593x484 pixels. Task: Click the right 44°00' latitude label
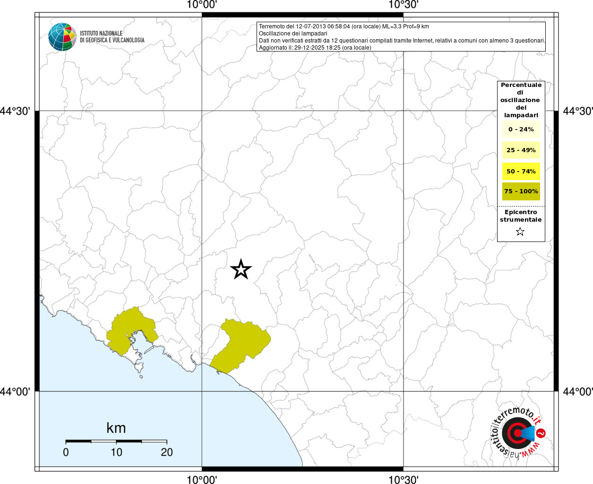[x=577, y=391]
